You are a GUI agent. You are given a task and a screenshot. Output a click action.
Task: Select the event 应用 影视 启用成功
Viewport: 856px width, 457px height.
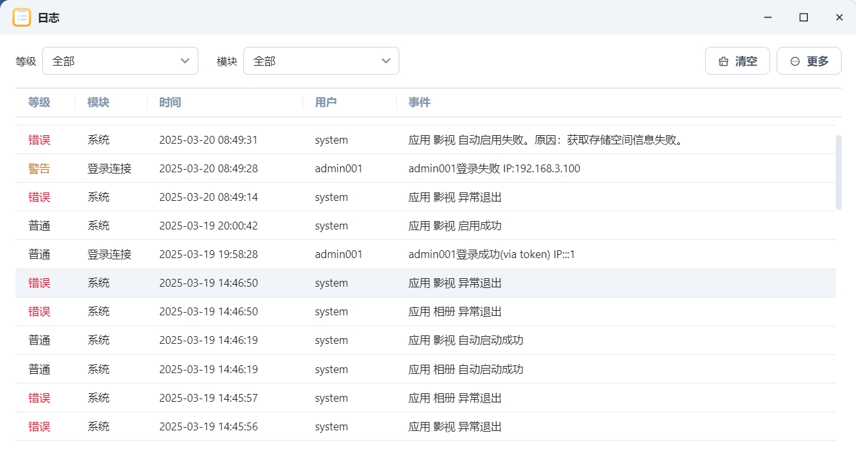[455, 226]
